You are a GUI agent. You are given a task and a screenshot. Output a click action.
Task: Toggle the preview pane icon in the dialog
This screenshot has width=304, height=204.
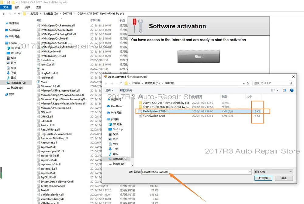pyautogui.click(x=284, y=90)
